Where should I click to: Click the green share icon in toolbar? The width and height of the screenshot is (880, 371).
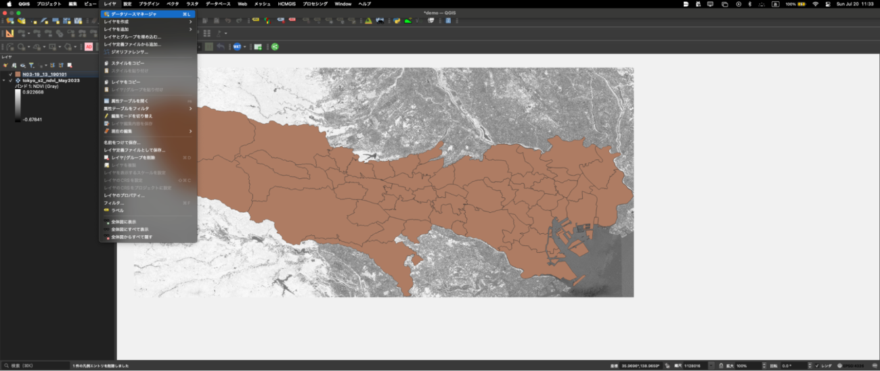click(275, 47)
